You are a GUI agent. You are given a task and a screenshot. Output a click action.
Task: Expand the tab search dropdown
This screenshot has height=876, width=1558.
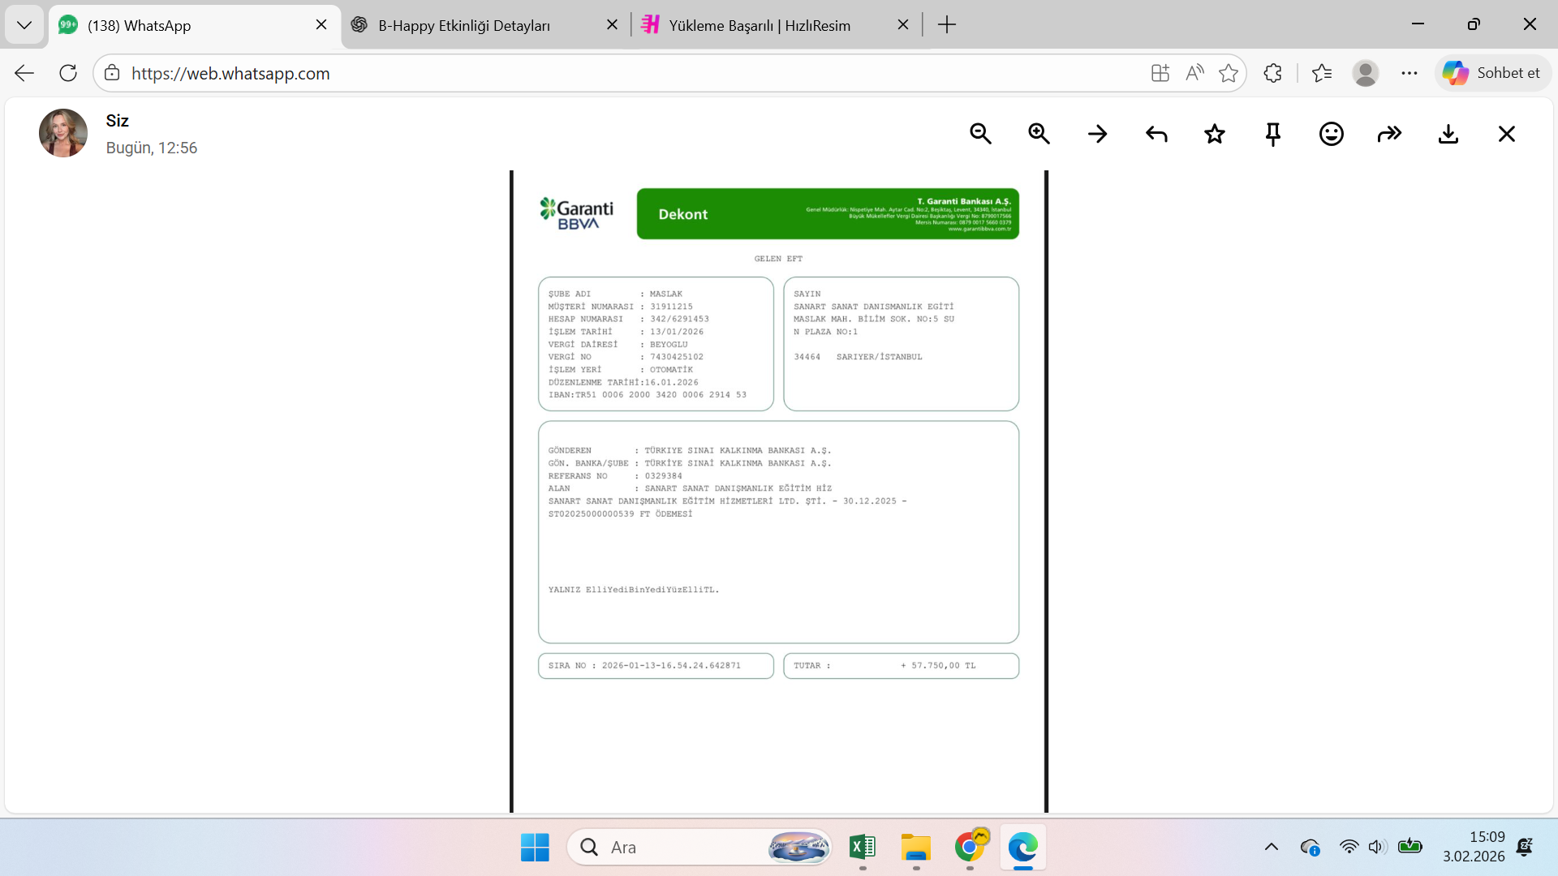[x=24, y=25]
